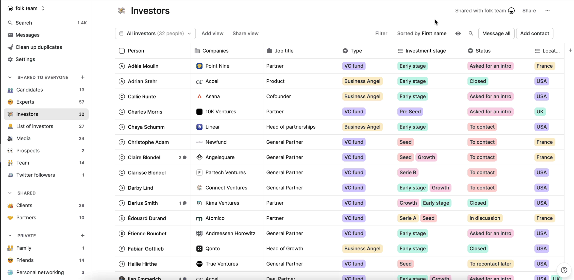Screen dimensions: 574x280
Task: Collapse the Private section chevron
Action: (10, 236)
